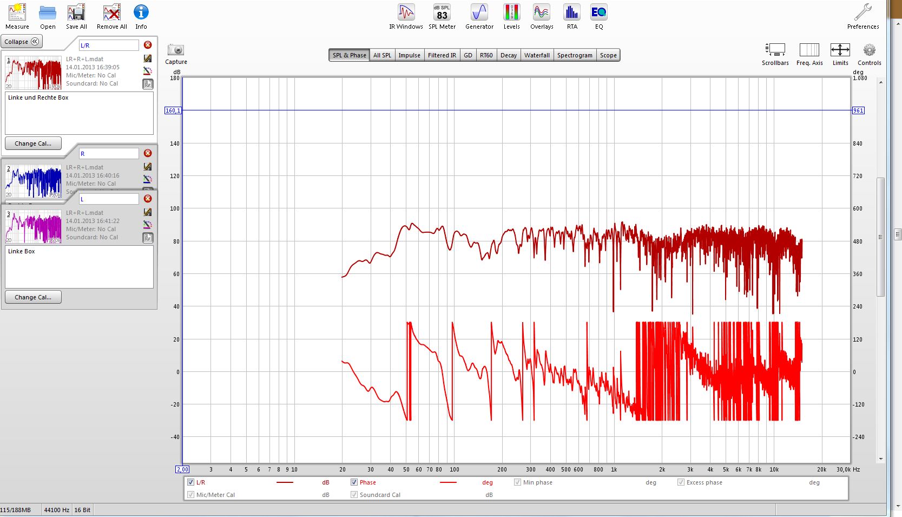Remove the R measurement with the red X

click(x=148, y=153)
